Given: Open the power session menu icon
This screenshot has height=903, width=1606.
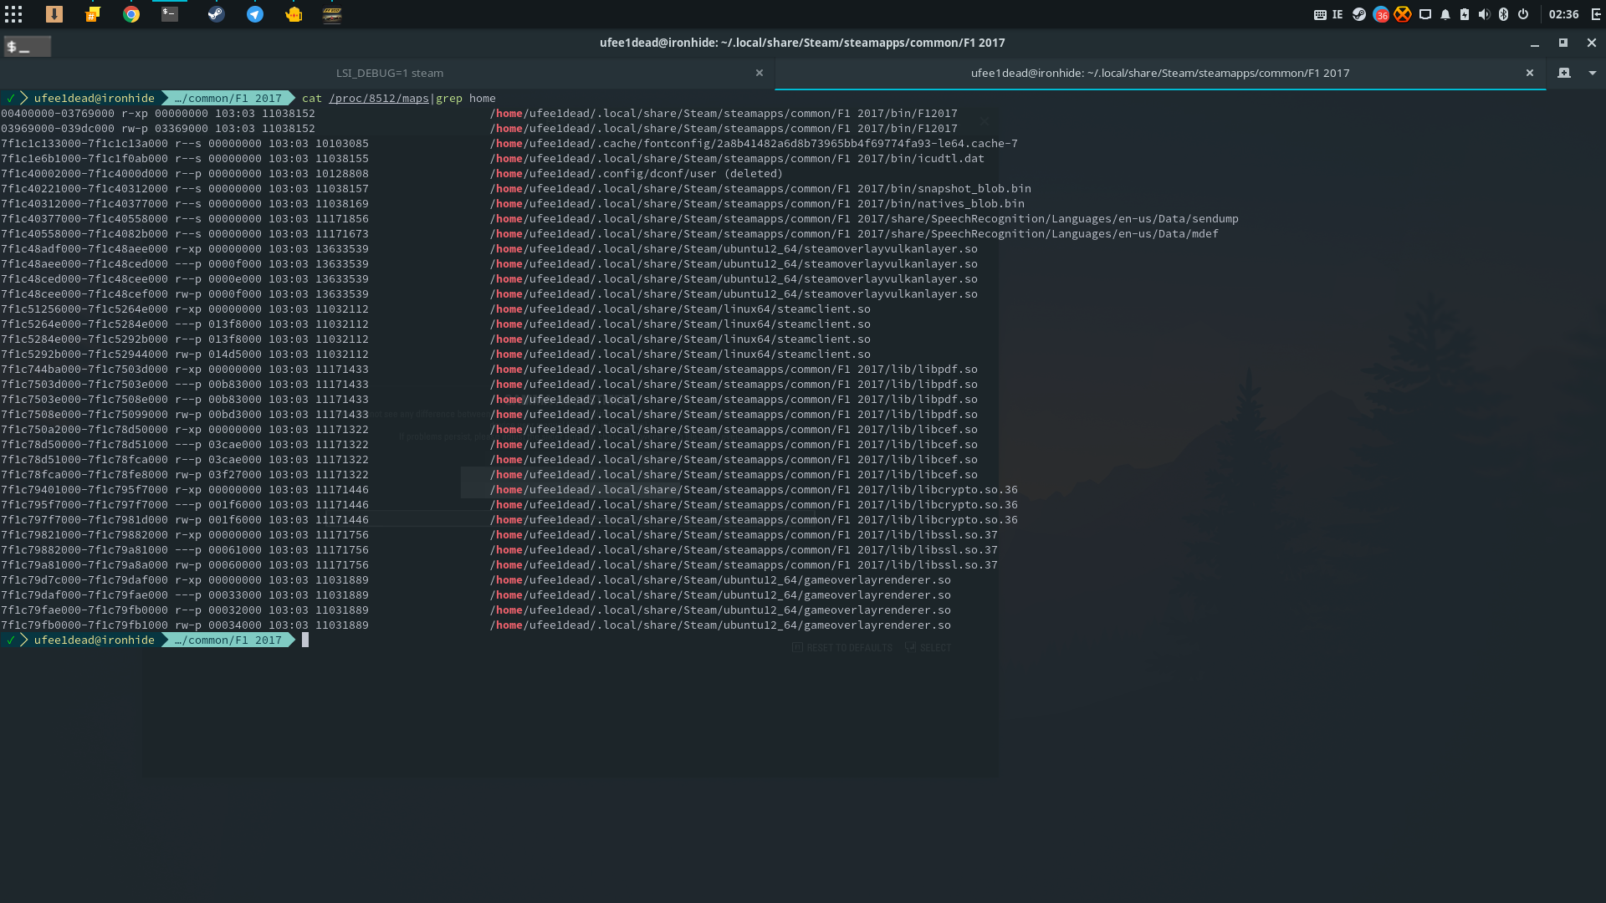Looking at the screenshot, I should [1523, 14].
